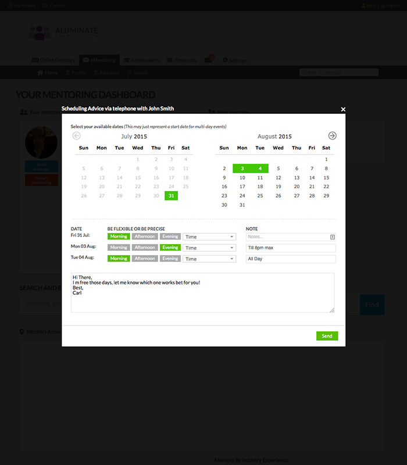The width and height of the screenshot is (407, 465).
Task: Click the note field containing Till 8pm max
Action: pos(291,248)
